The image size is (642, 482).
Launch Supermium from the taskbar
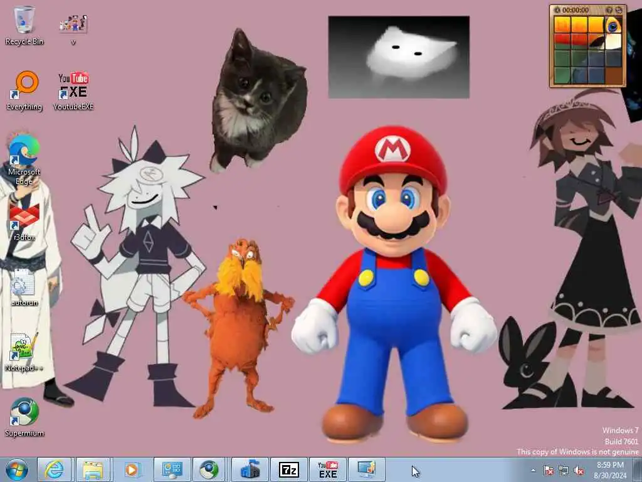tap(209, 469)
